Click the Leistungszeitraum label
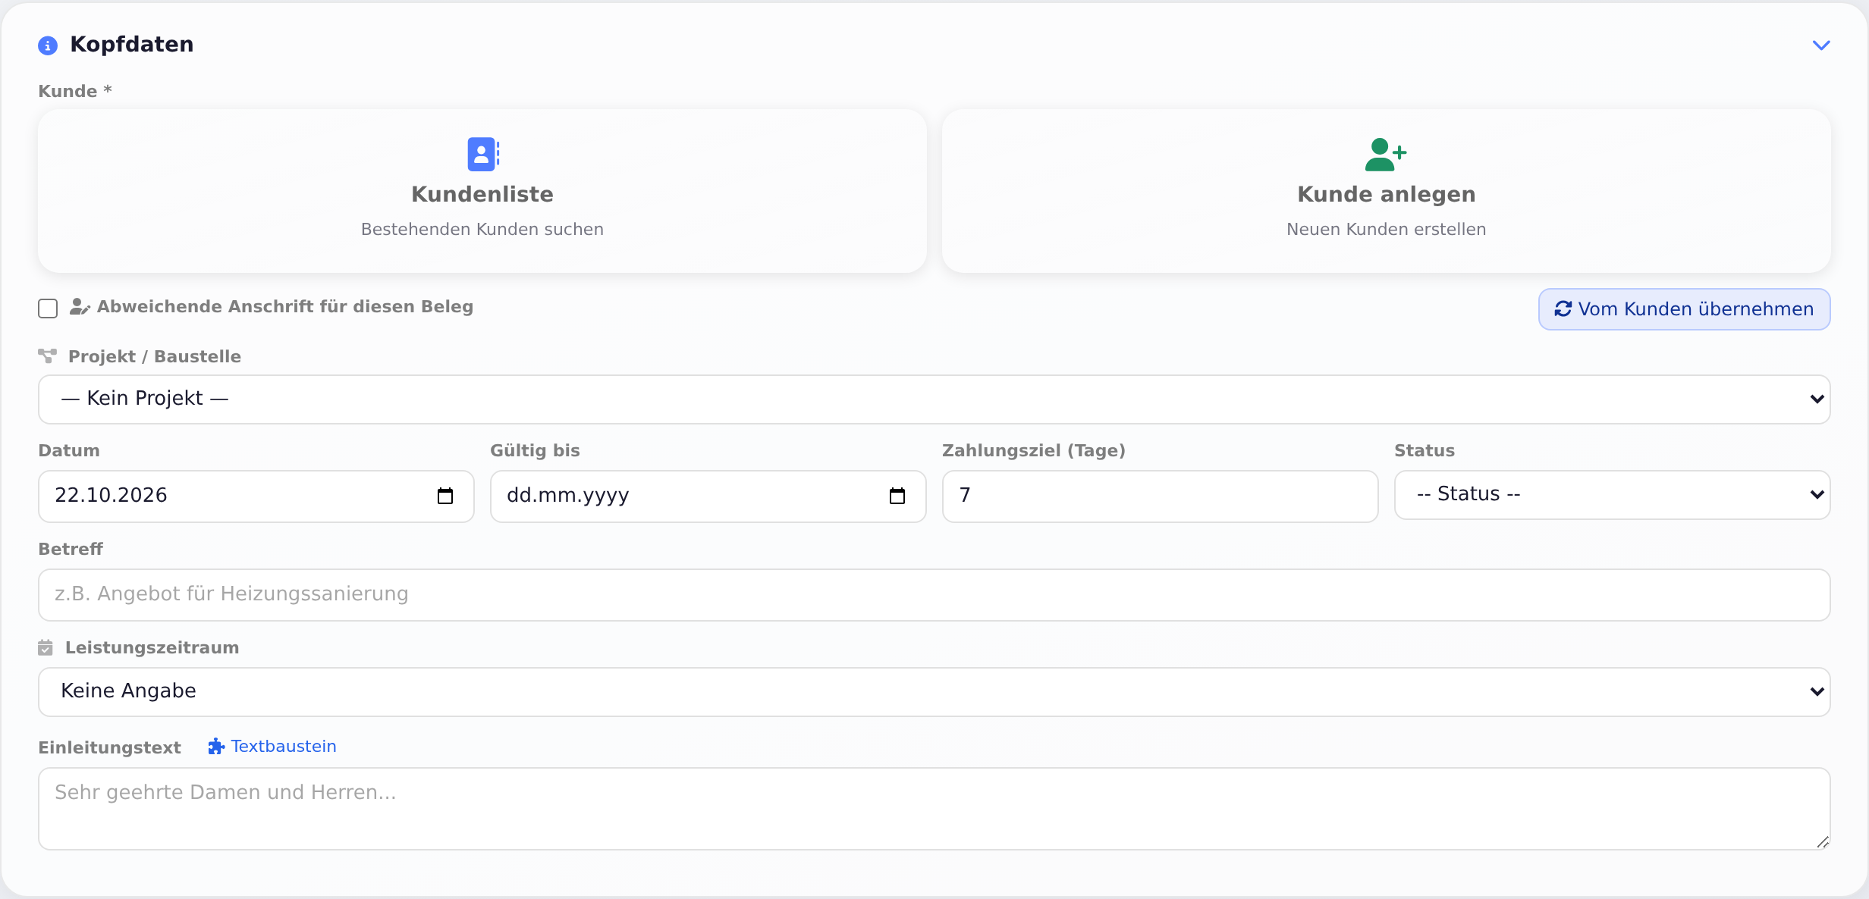This screenshot has width=1869, height=899. click(x=152, y=647)
